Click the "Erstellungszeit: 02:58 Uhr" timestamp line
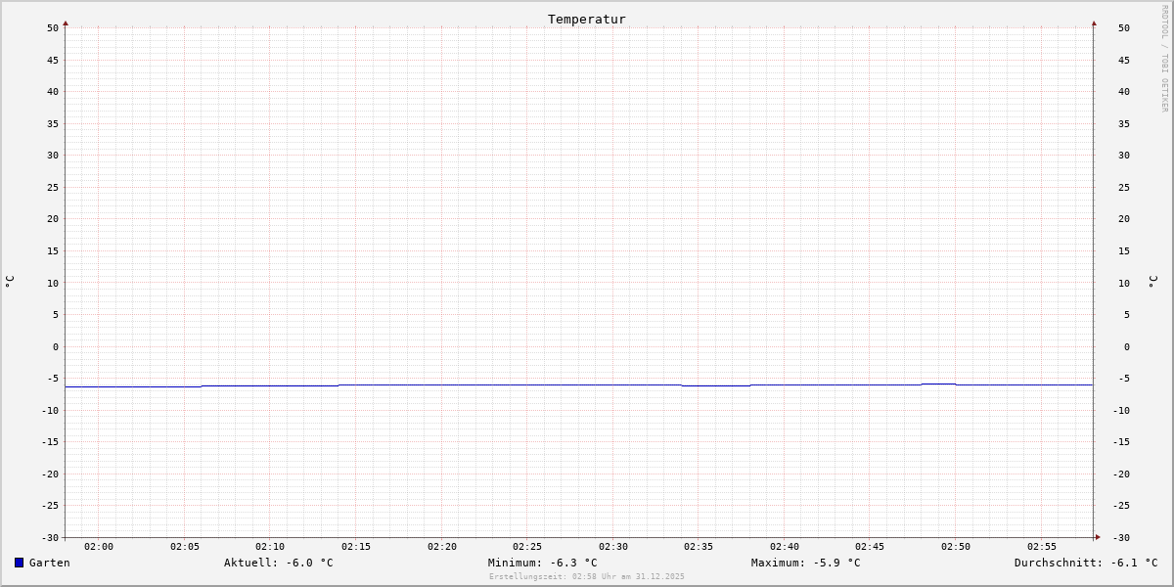The image size is (1174, 587). pyautogui.click(x=587, y=576)
